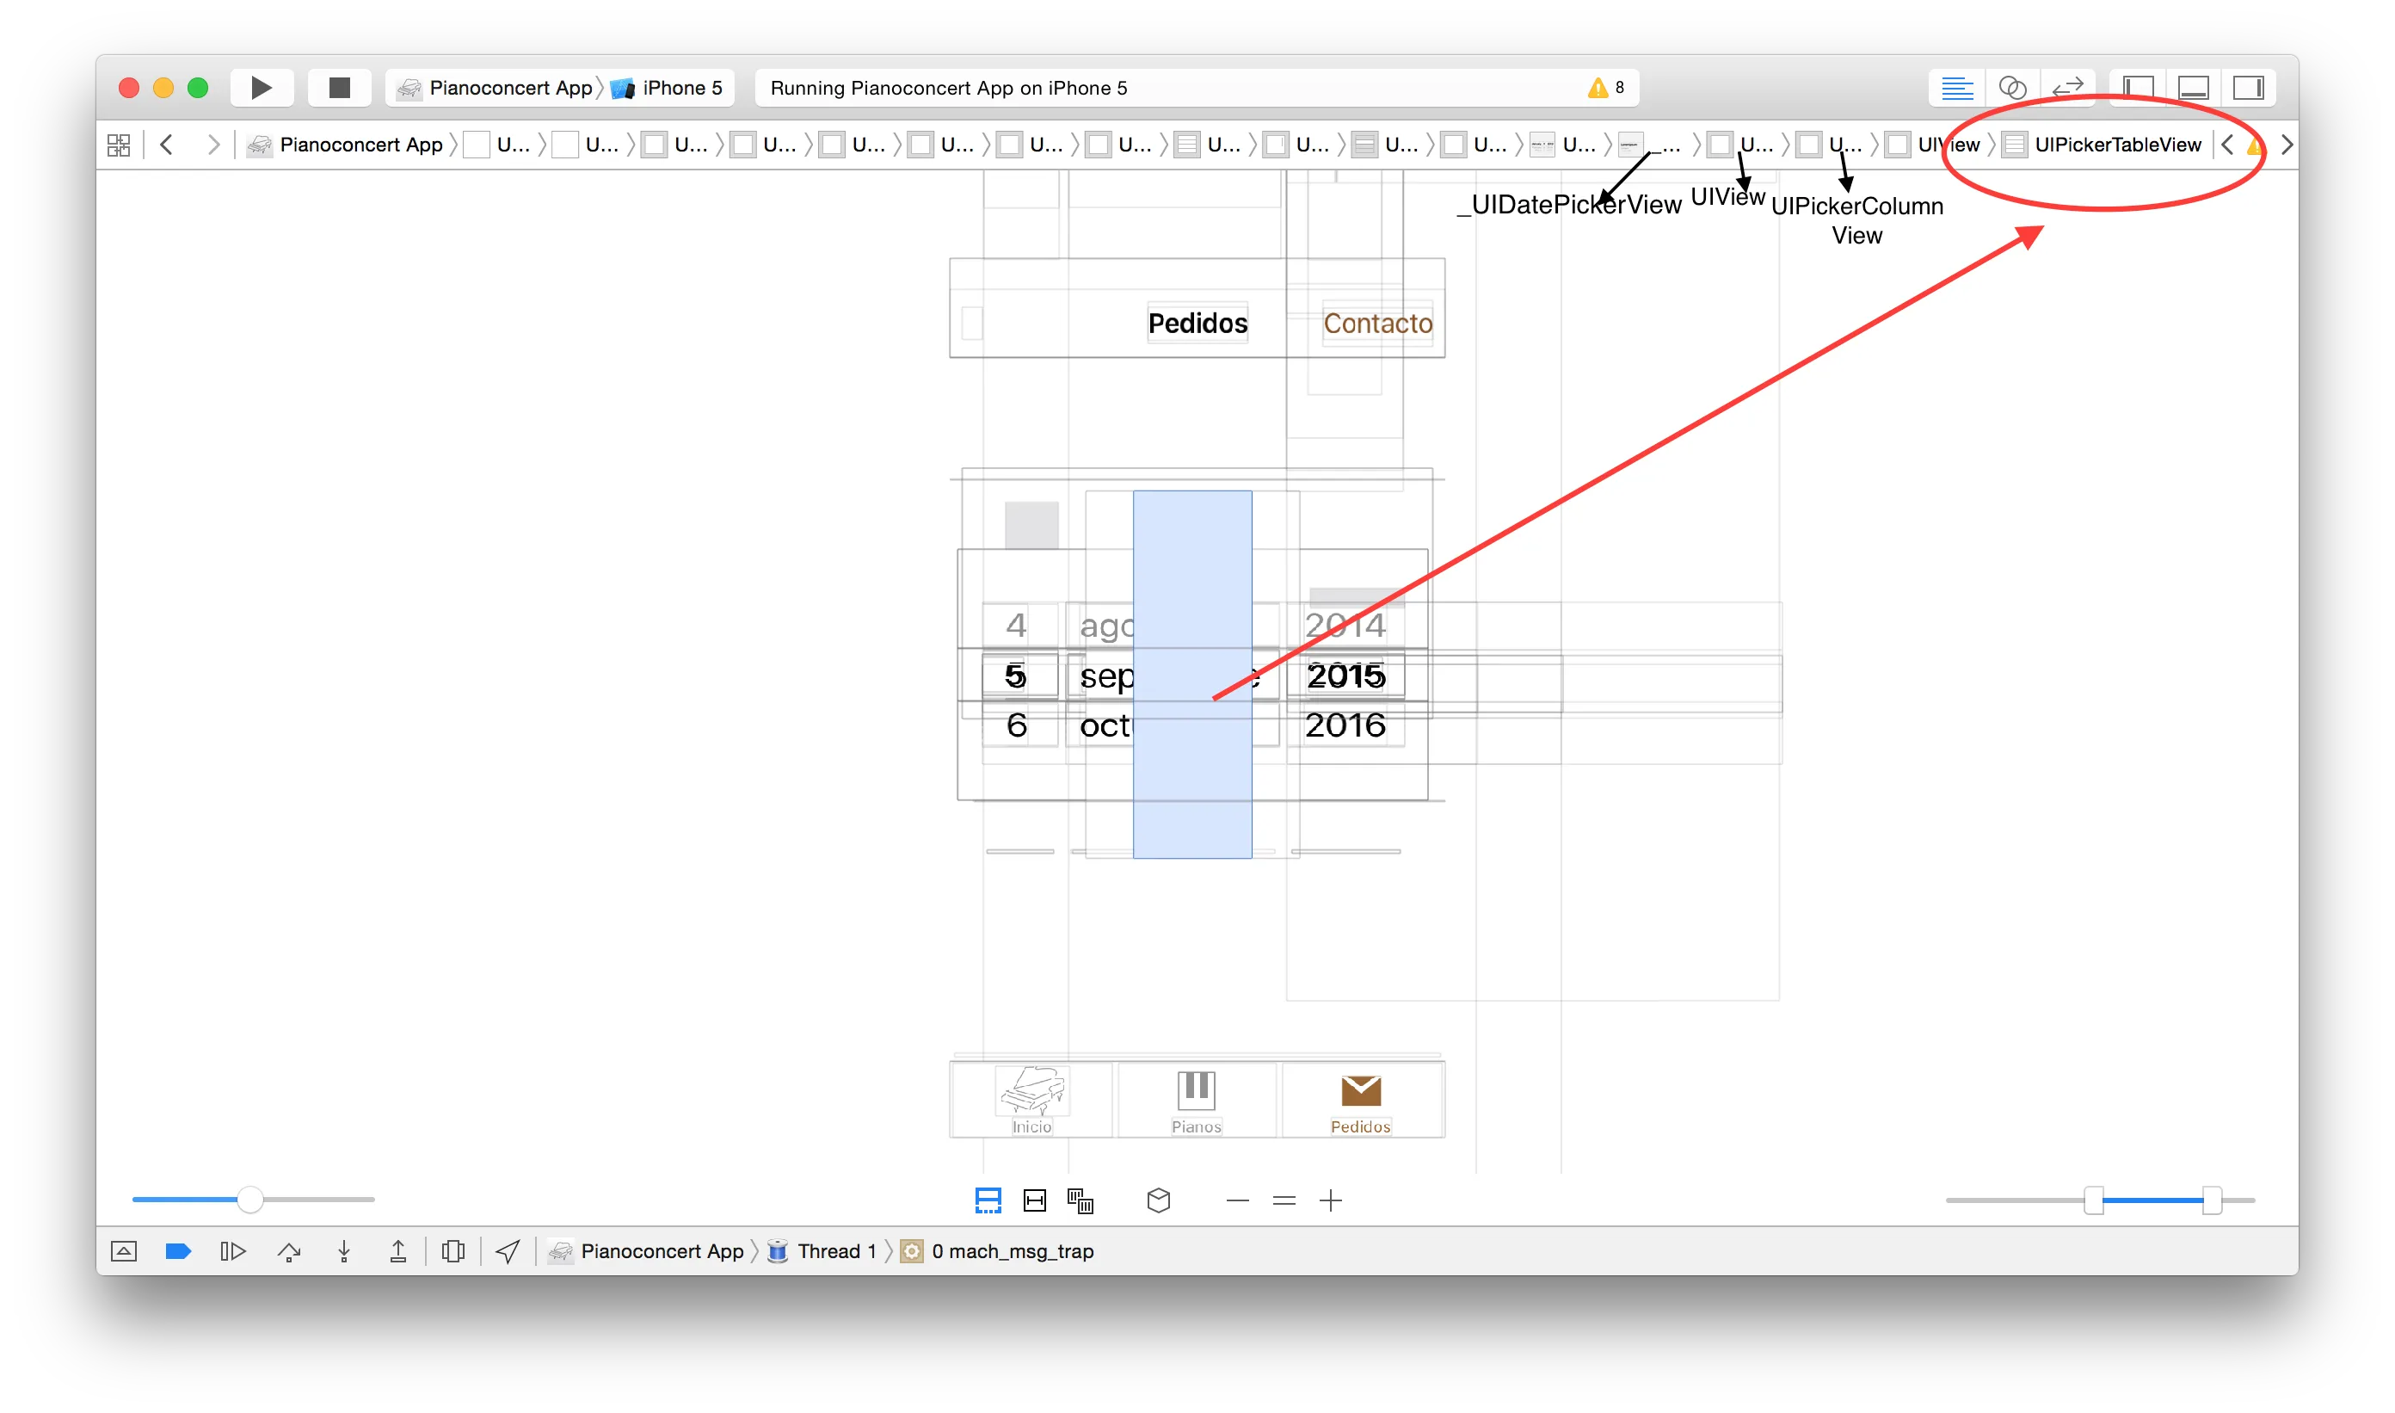Click the Actual Size equals icon

[1284, 1200]
